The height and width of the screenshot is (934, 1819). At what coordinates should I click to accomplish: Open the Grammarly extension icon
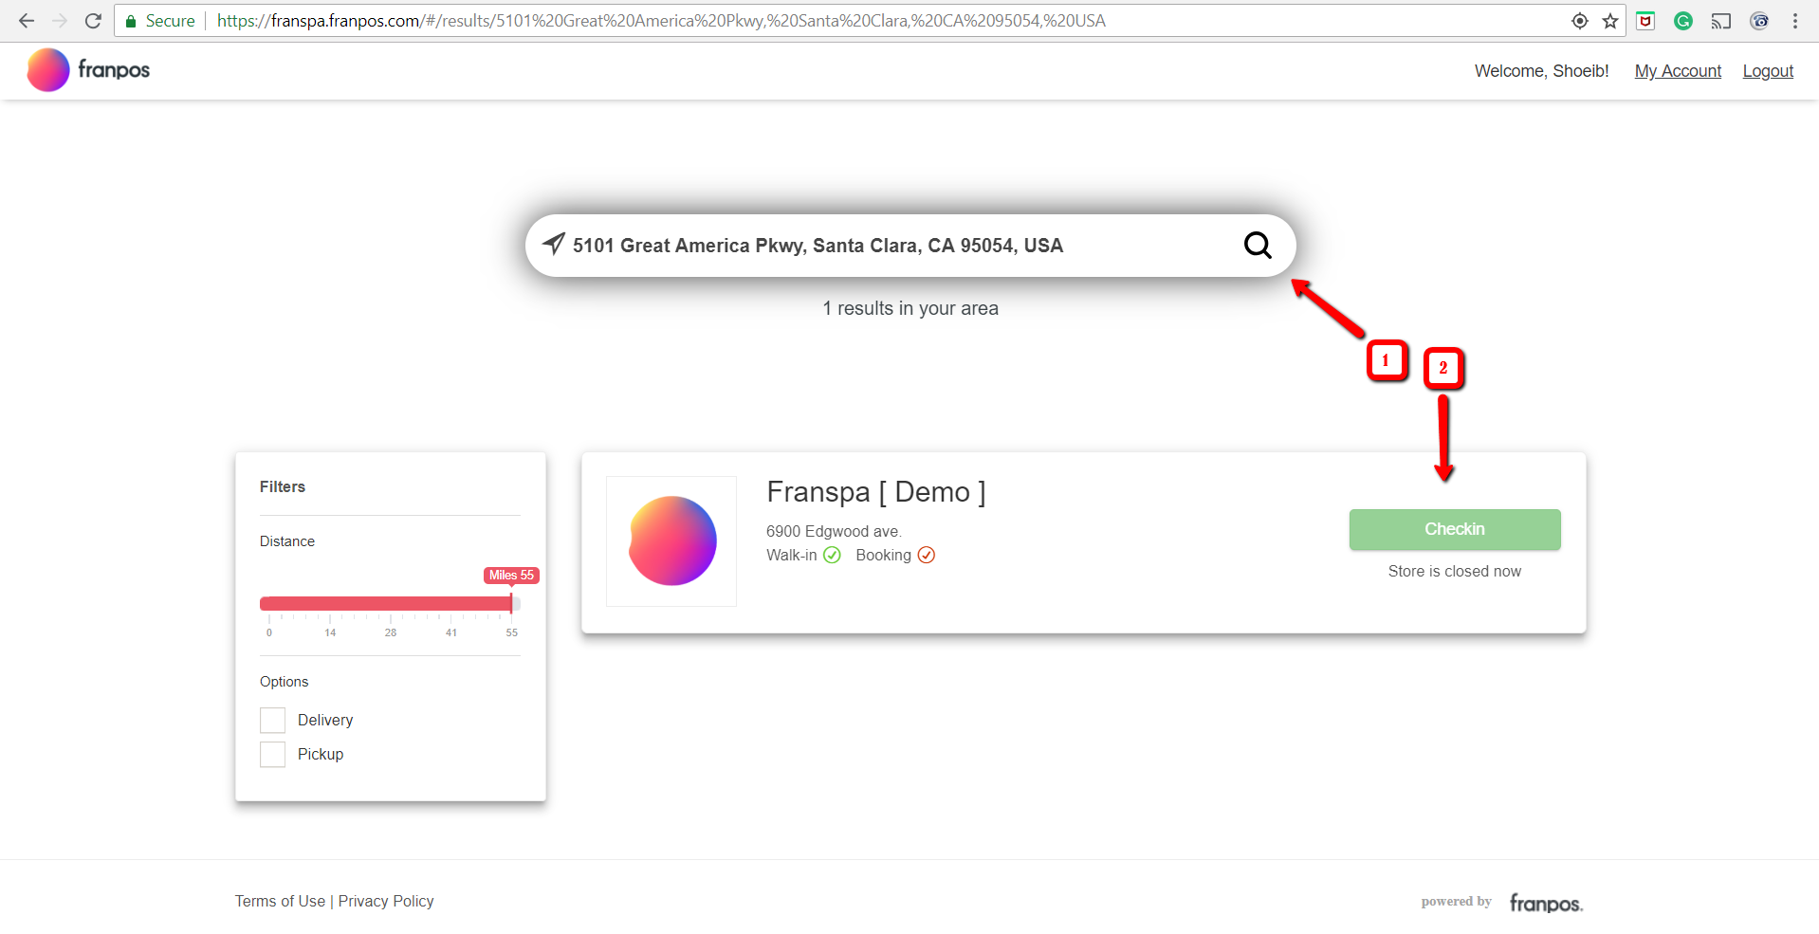tap(1683, 21)
